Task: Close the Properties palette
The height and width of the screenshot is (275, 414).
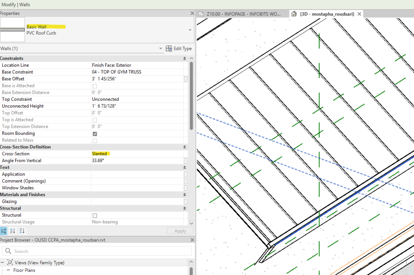Action: 192,13
